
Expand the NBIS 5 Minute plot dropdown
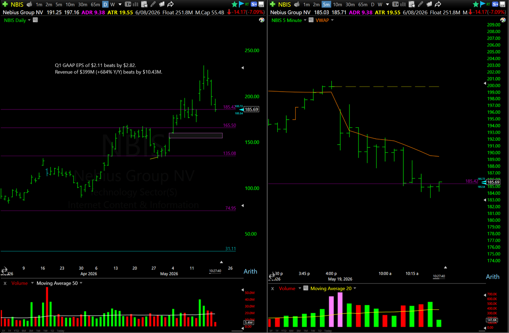click(305, 20)
